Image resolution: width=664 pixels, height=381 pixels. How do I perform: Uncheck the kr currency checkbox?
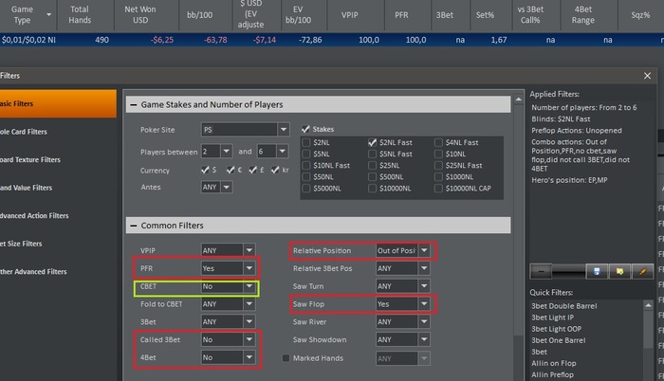(x=275, y=169)
